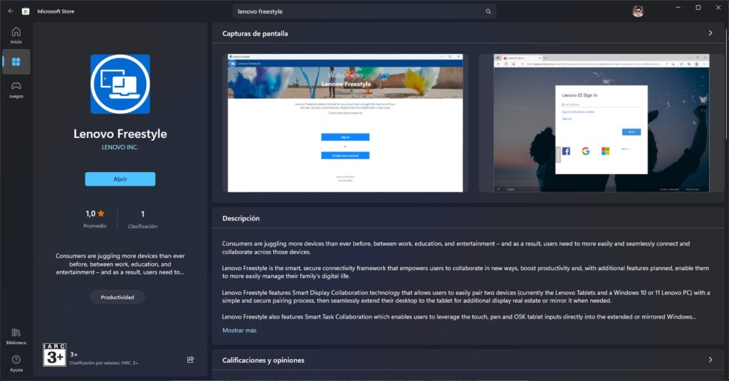
Task: Open the Inicio home section
Action: pyautogui.click(x=16, y=35)
